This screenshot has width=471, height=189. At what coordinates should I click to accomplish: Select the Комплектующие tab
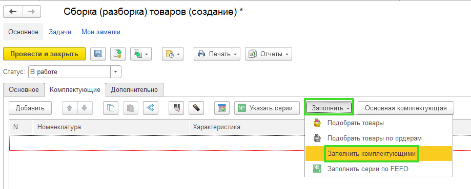click(x=75, y=89)
